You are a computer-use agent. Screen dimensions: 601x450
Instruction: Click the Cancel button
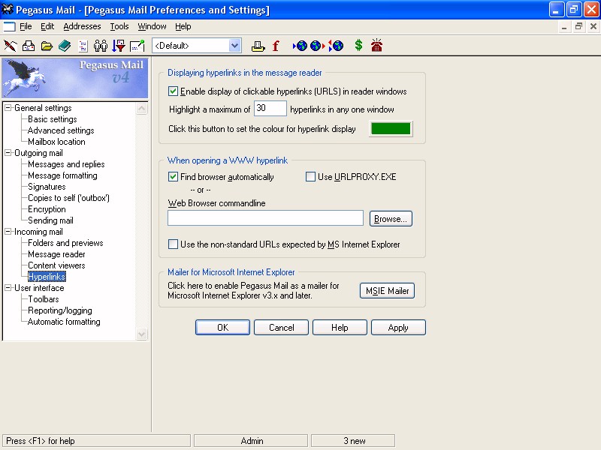point(281,328)
